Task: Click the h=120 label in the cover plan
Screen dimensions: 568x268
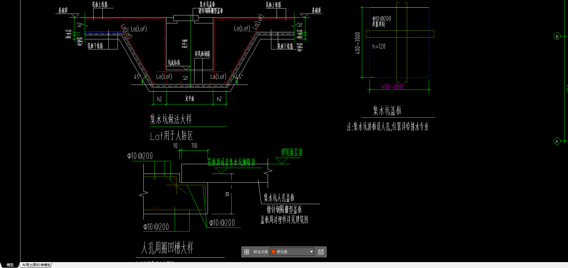Action: pyautogui.click(x=379, y=46)
